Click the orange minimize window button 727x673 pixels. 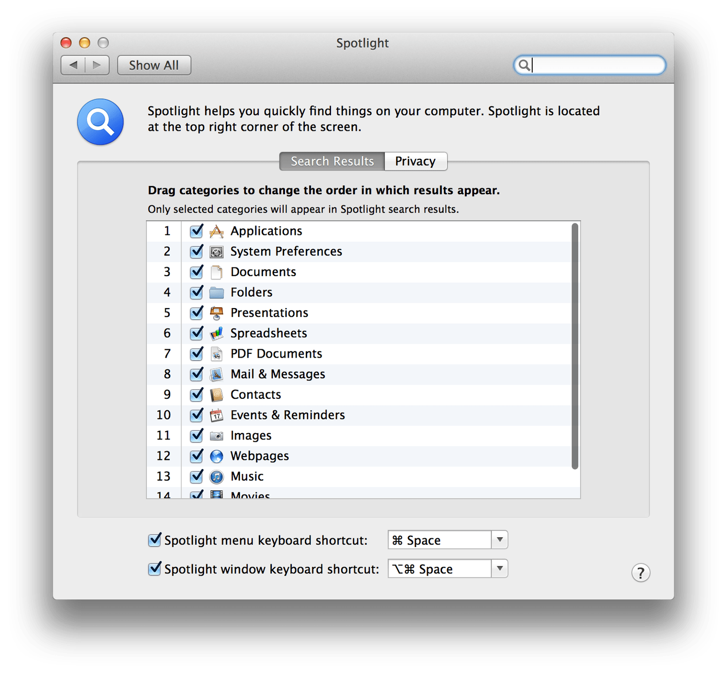point(84,43)
